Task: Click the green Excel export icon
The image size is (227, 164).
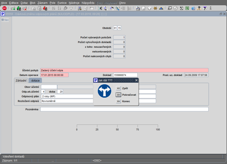Action: [x=187, y=8]
